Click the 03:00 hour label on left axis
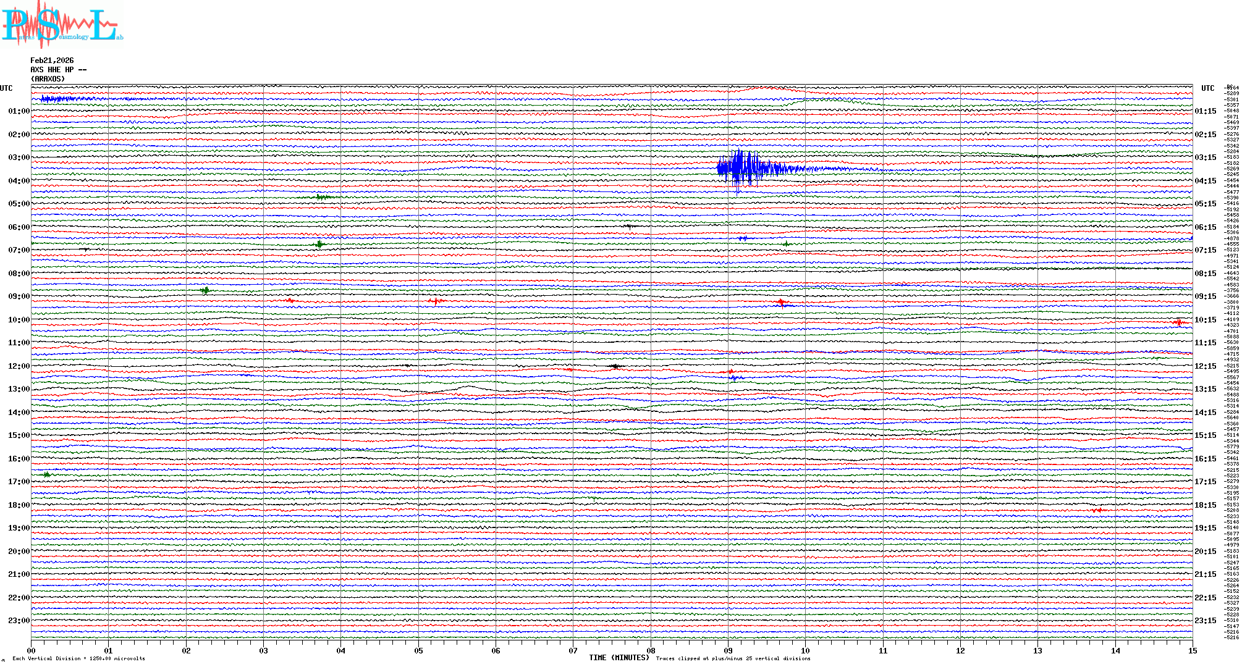This screenshot has height=667, width=1242. coord(19,157)
